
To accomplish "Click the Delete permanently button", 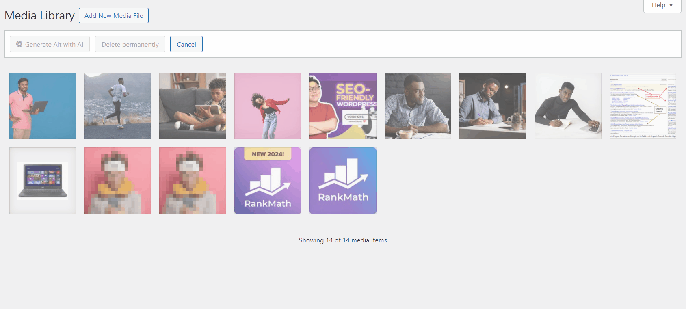I will tap(130, 44).
